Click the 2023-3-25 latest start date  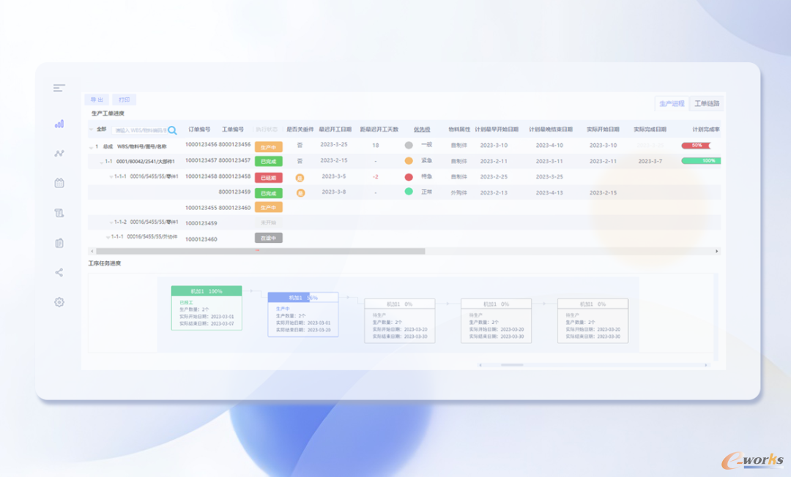pos(334,145)
